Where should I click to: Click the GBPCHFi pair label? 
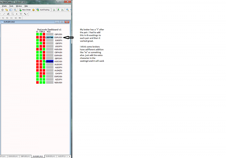pyautogui.click(x=59, y=58)
